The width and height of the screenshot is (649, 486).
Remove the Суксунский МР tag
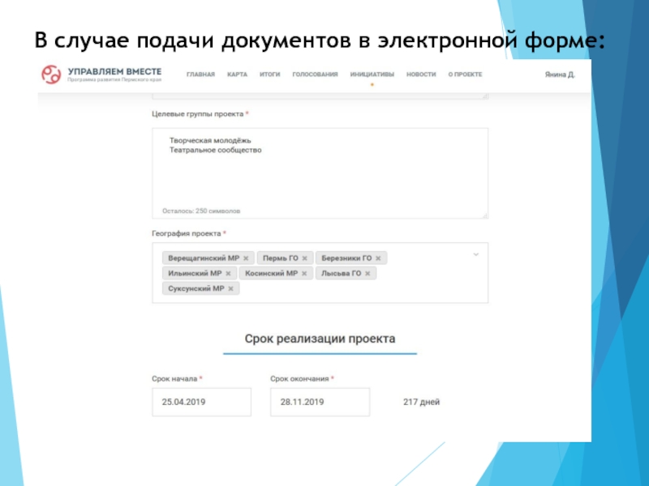point(230,288)
